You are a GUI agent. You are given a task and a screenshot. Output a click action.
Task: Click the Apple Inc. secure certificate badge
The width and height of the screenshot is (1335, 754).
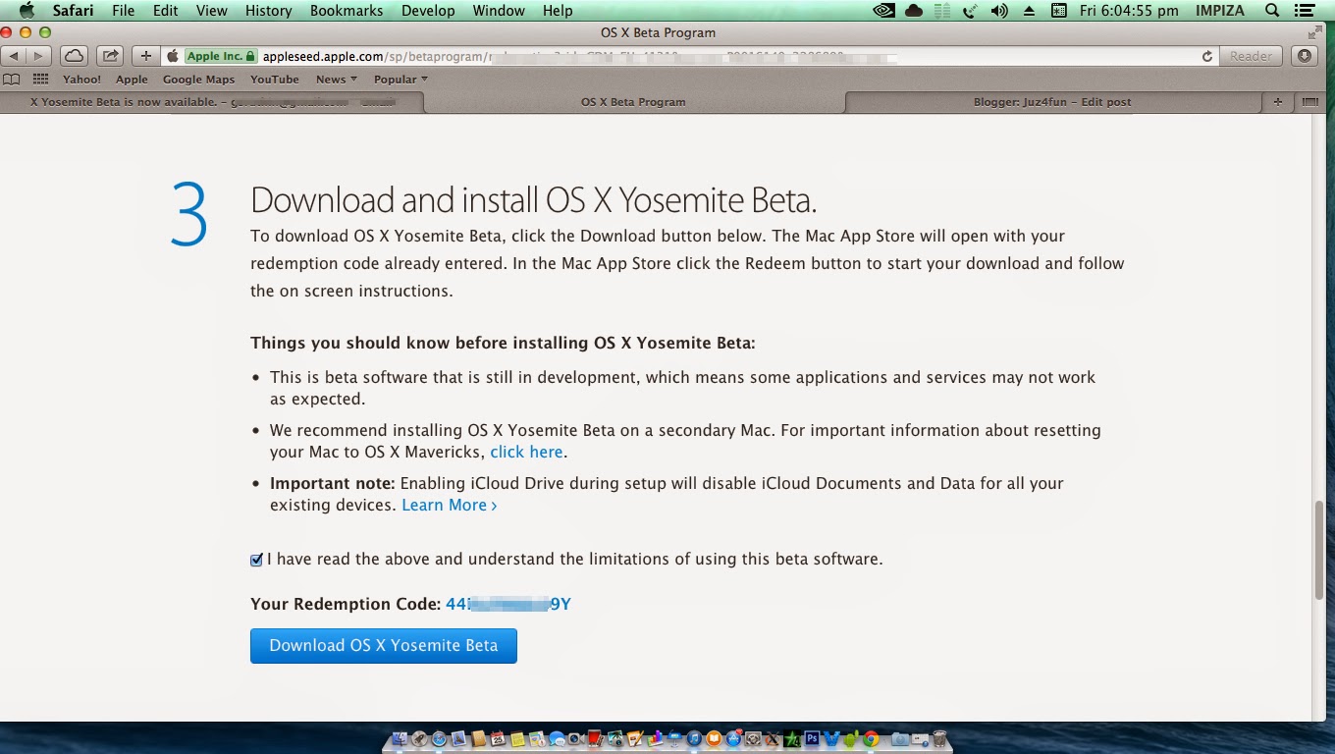pos(222,56)
